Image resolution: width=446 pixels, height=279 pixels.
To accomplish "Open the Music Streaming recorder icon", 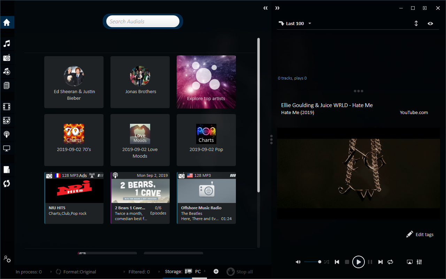I will pos(7,71).
